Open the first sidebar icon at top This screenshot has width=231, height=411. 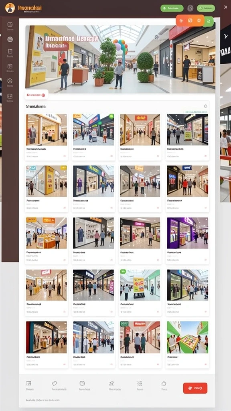(10, 24)
